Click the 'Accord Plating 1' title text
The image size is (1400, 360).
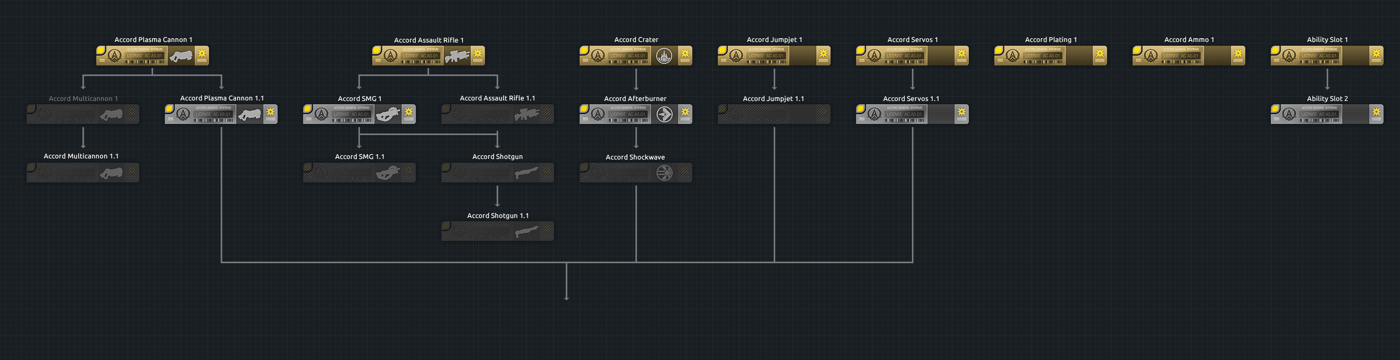[x=1051, y=40]
